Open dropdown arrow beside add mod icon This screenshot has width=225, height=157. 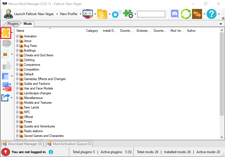coord(12,33)
